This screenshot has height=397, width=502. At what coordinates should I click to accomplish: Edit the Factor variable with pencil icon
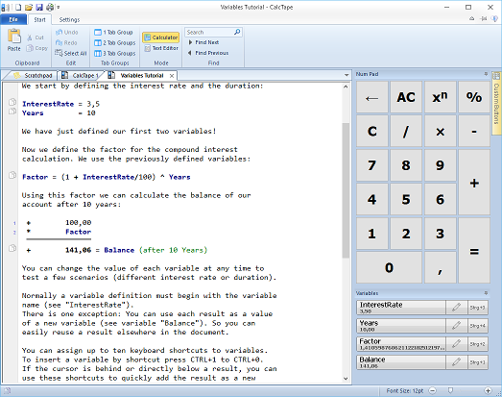click(457, 344)
